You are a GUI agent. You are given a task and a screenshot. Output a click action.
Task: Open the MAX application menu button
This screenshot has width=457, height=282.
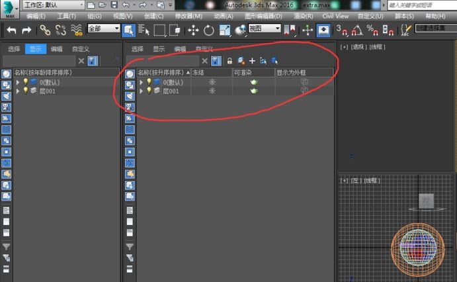10,9
